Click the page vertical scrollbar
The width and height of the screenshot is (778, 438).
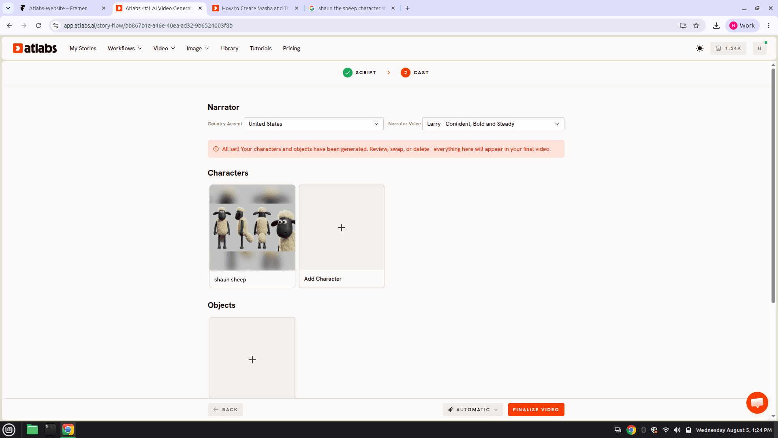(773, 186)
